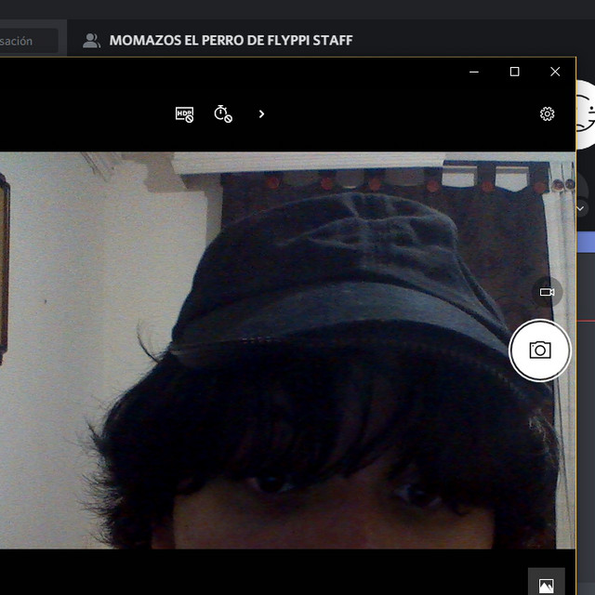Maximize the Camera window
595x595 pixels.
point(514,72)
